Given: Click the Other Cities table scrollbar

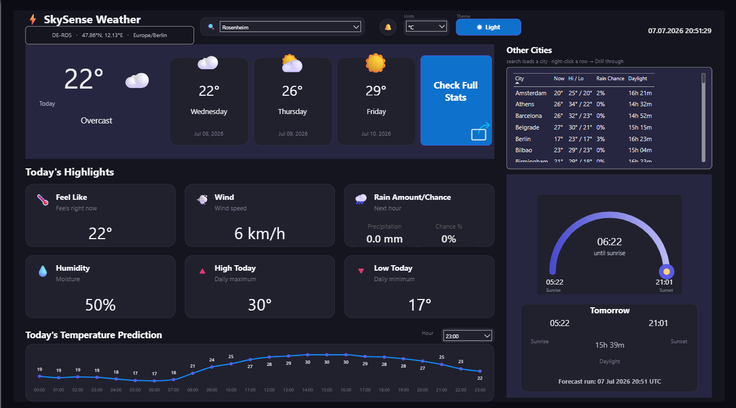Looking at the screenshot, I should click(x=704, y=117).
